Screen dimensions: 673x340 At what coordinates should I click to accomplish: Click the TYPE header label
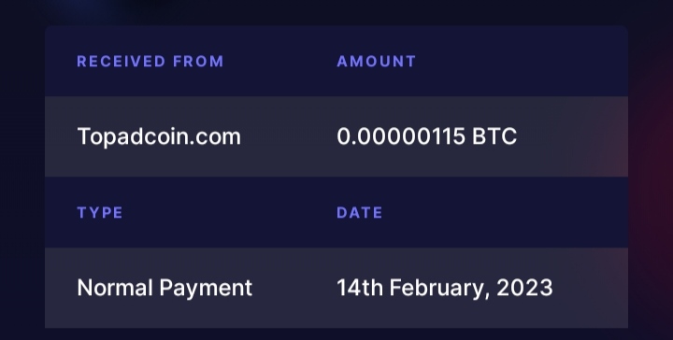coord(100,213)
